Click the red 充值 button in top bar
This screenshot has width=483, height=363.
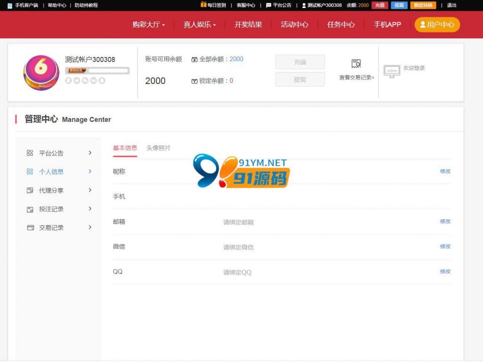pyautogui.click(x=380, y=5)
